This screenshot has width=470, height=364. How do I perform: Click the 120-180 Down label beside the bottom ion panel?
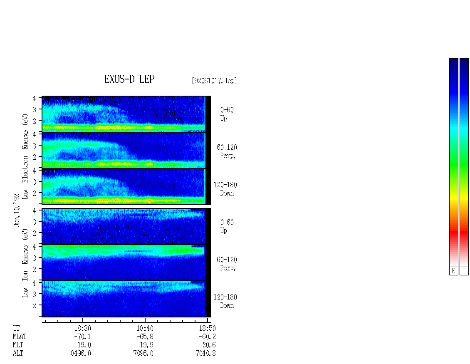click(225, 301)
